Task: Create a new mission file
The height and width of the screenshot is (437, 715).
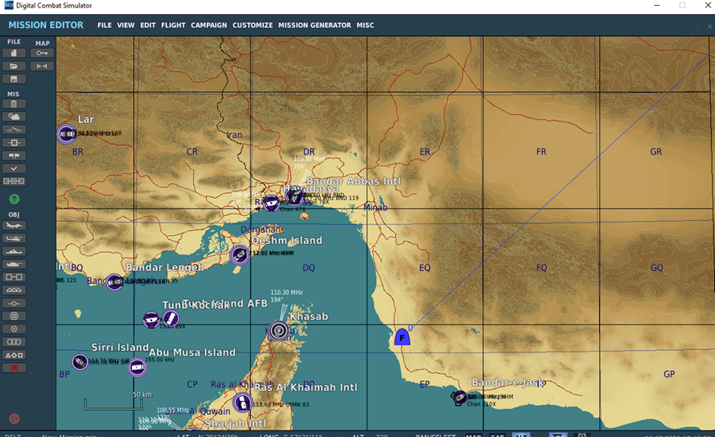Action: 14,53
